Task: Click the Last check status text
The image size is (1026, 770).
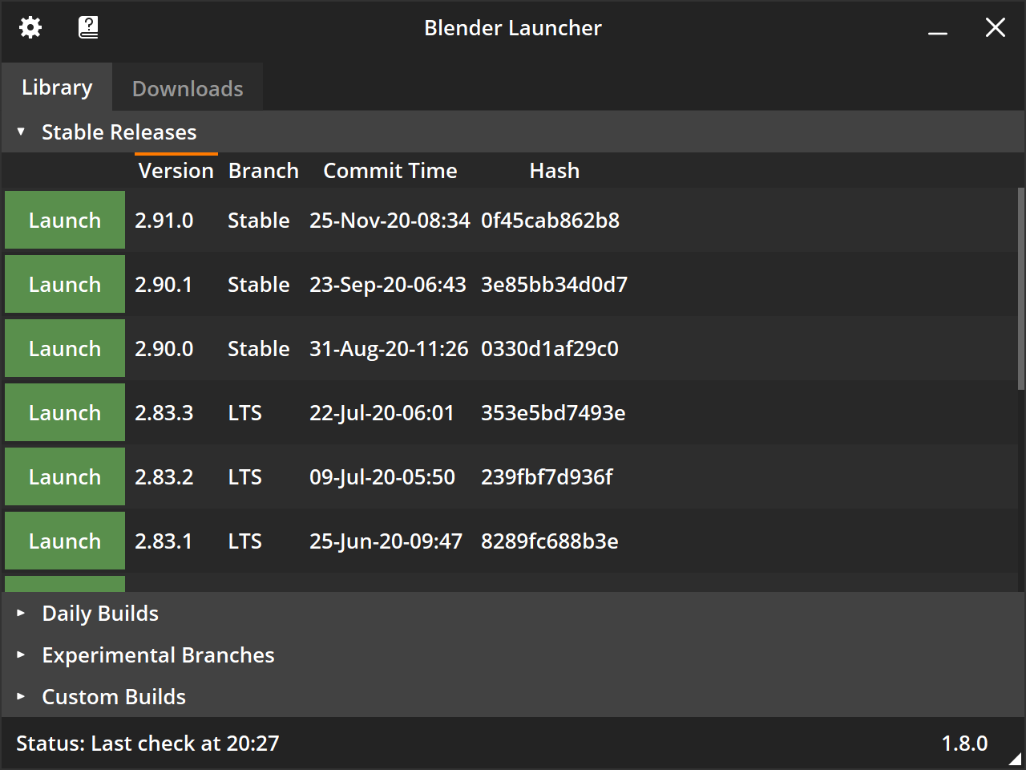Action: point(148,744)
